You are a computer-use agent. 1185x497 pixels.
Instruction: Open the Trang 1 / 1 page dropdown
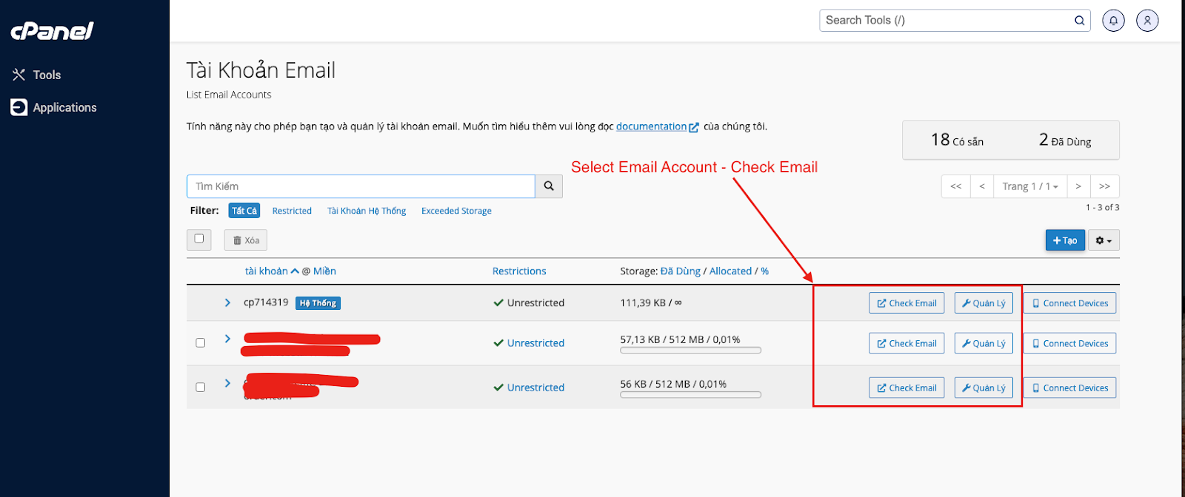point(1029,186)
